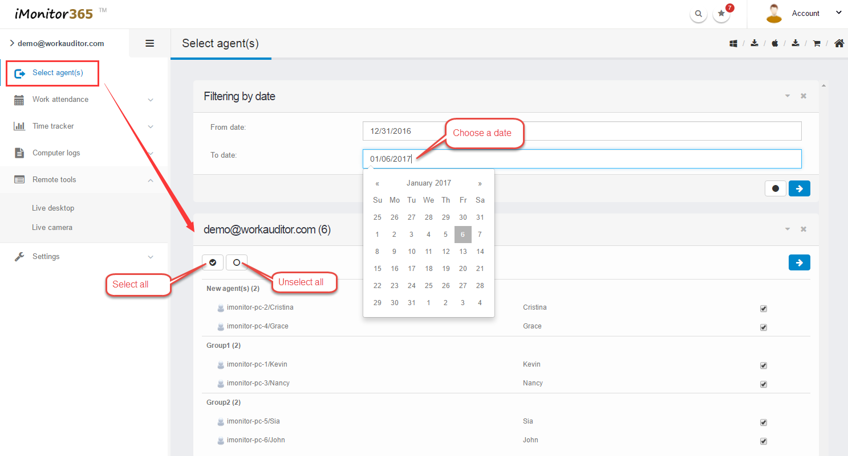Click the Windows logo icon
848x456 pixels.
click(734, 43)
